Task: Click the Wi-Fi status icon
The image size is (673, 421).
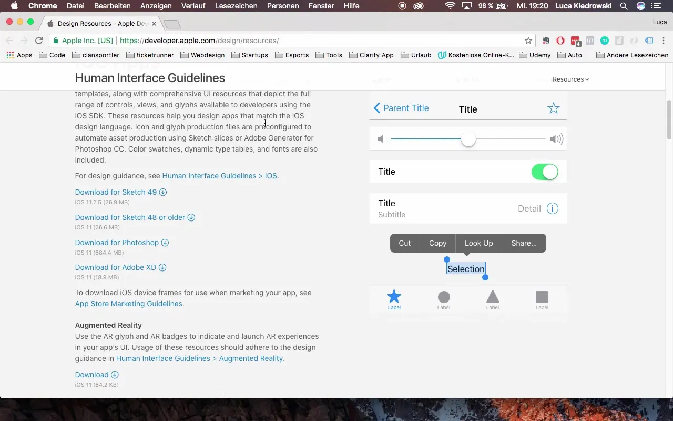Action: pos(450,6)
